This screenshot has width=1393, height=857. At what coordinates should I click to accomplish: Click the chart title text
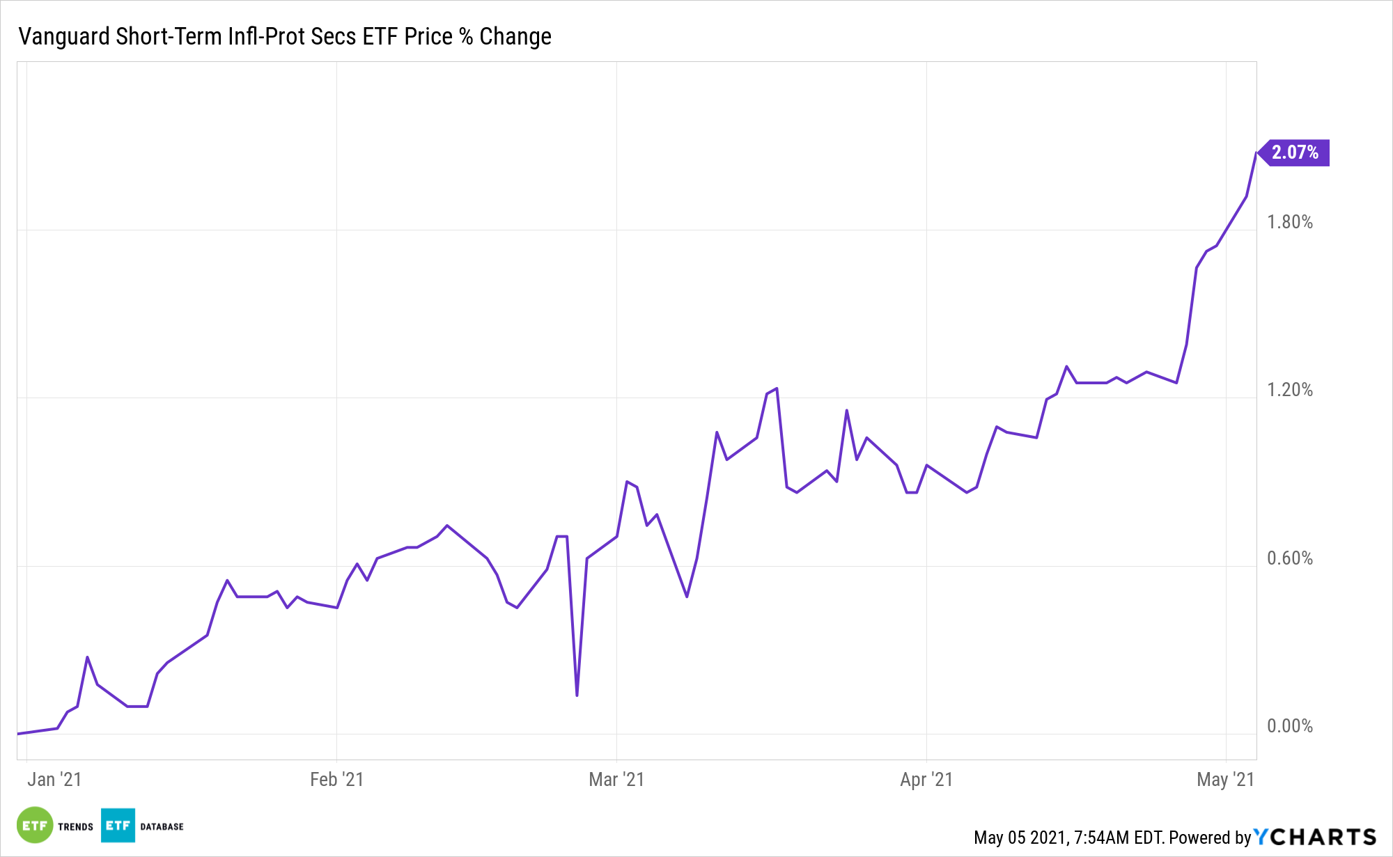[x=285, y=36]
